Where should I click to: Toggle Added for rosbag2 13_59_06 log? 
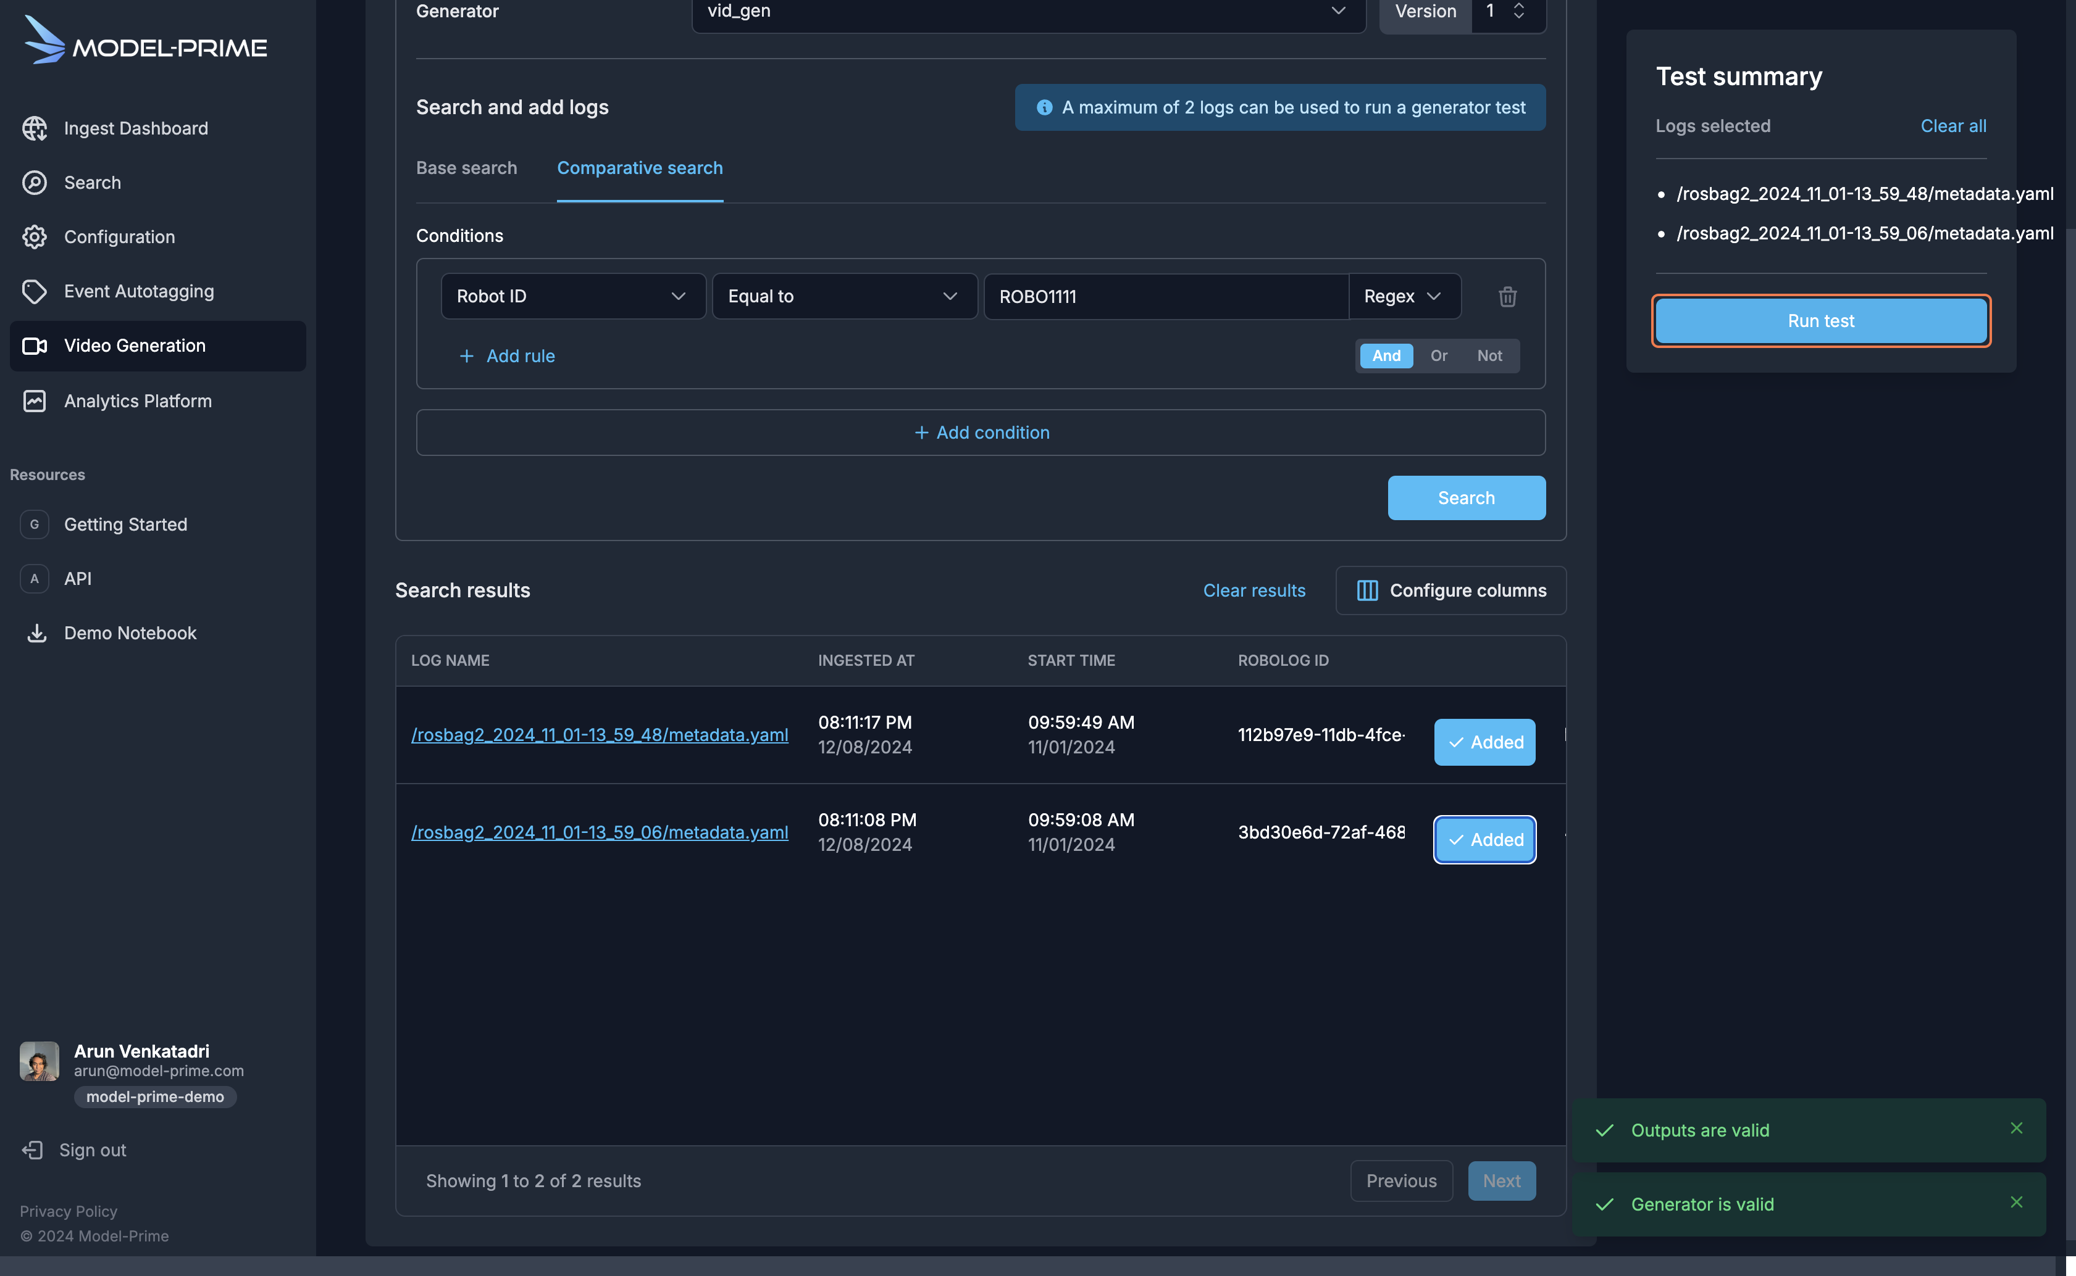pos(1485,840)
